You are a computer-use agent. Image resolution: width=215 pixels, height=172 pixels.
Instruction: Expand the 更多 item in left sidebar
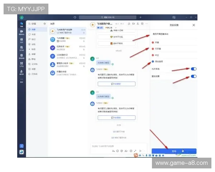(x=21, y=80)
